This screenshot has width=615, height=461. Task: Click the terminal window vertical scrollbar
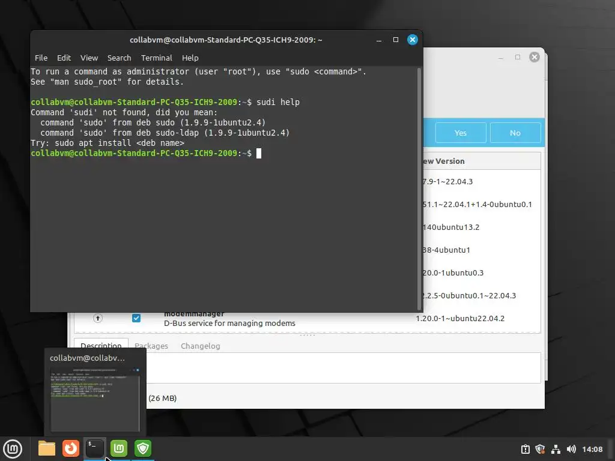point(419,189)
